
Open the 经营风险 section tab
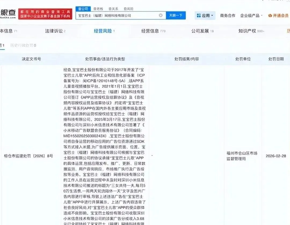(104, 31)
